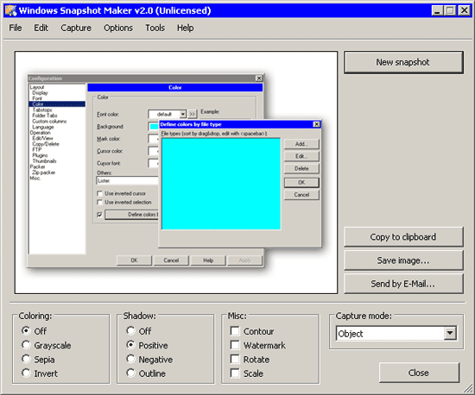Click the Save image button
This screenshot has width=475, height=395.
point(403,260)
